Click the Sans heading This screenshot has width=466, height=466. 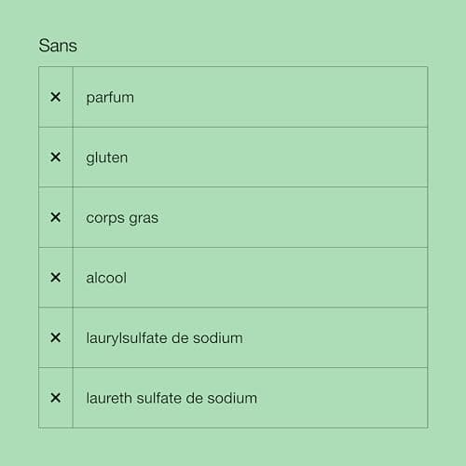click(58, 46)
